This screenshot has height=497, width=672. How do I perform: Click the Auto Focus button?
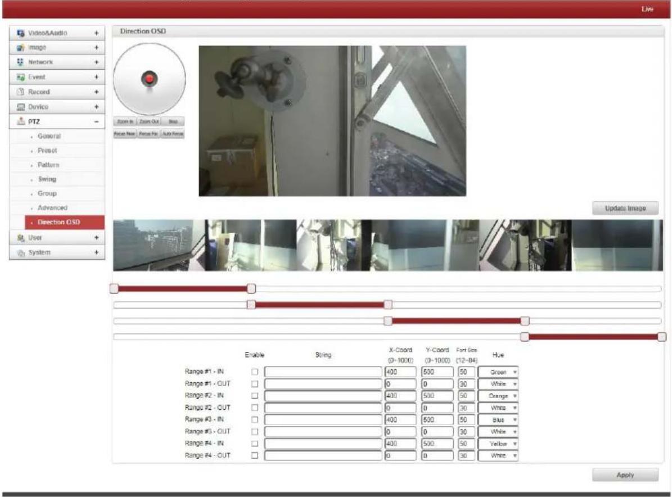pos(173,134)
